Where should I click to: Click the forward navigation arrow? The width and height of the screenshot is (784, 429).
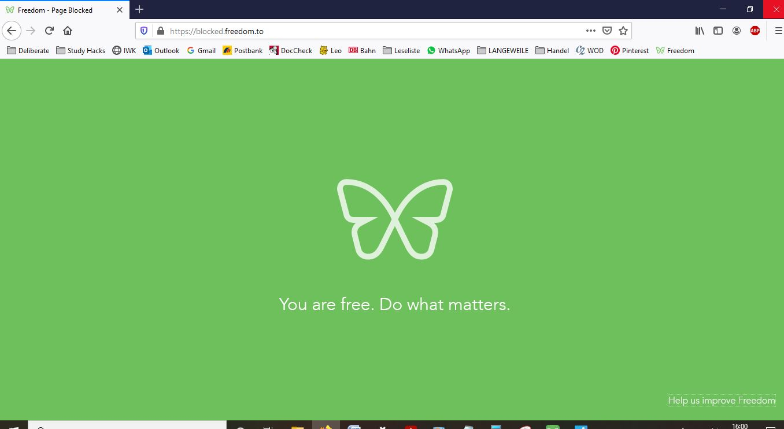click(x=31, y=31)
